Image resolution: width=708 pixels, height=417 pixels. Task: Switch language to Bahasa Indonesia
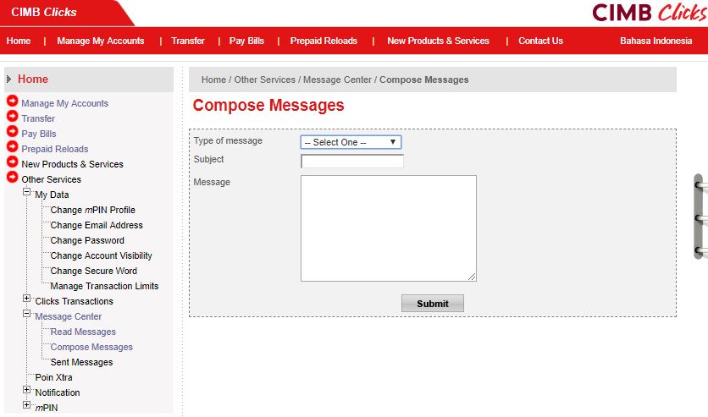point(655,41)
